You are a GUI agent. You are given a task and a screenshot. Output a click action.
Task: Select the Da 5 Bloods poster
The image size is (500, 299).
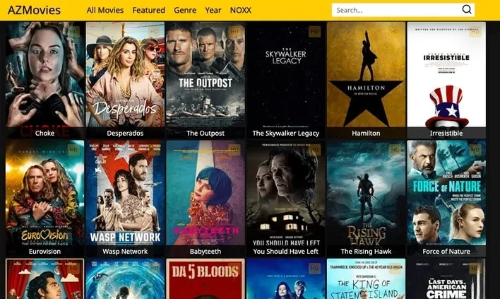click(x=206, y=279)
